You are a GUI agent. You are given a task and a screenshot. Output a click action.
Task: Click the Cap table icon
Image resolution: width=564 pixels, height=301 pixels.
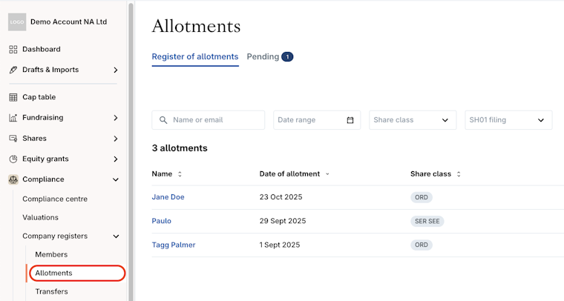(13, 97)
